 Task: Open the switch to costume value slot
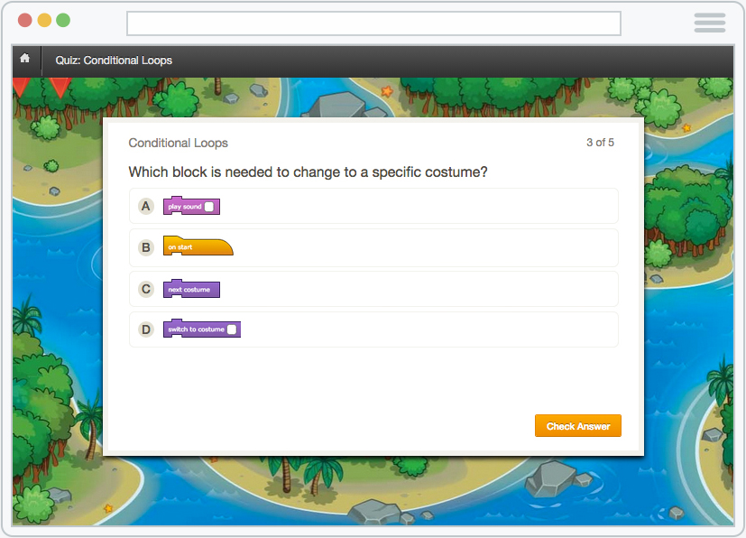pos(232,329)
